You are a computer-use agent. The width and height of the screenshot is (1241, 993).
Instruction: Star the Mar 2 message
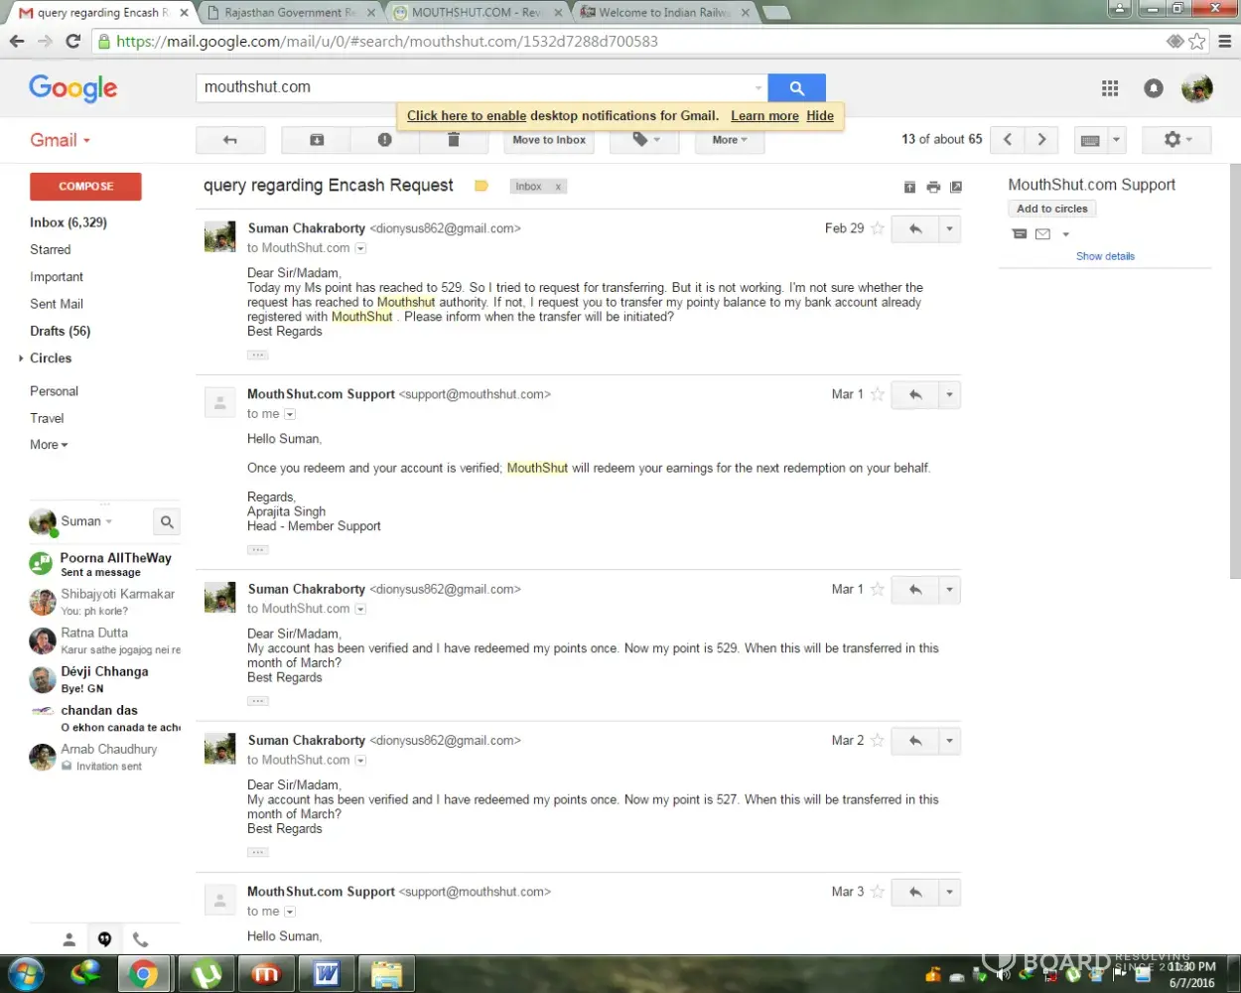(x=878, y=741)
